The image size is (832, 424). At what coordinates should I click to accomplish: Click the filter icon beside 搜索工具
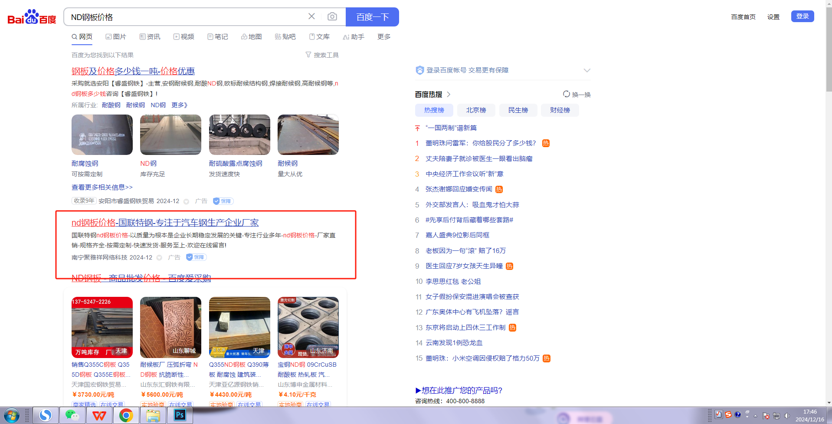308,55
